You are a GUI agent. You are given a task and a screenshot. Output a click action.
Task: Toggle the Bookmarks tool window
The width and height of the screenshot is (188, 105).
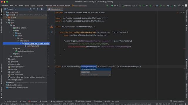(x=1, y=79)
